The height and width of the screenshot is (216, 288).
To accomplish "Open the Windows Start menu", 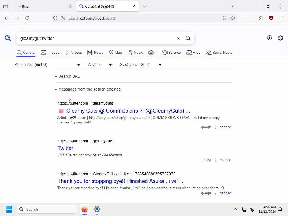I will (9, 209).
